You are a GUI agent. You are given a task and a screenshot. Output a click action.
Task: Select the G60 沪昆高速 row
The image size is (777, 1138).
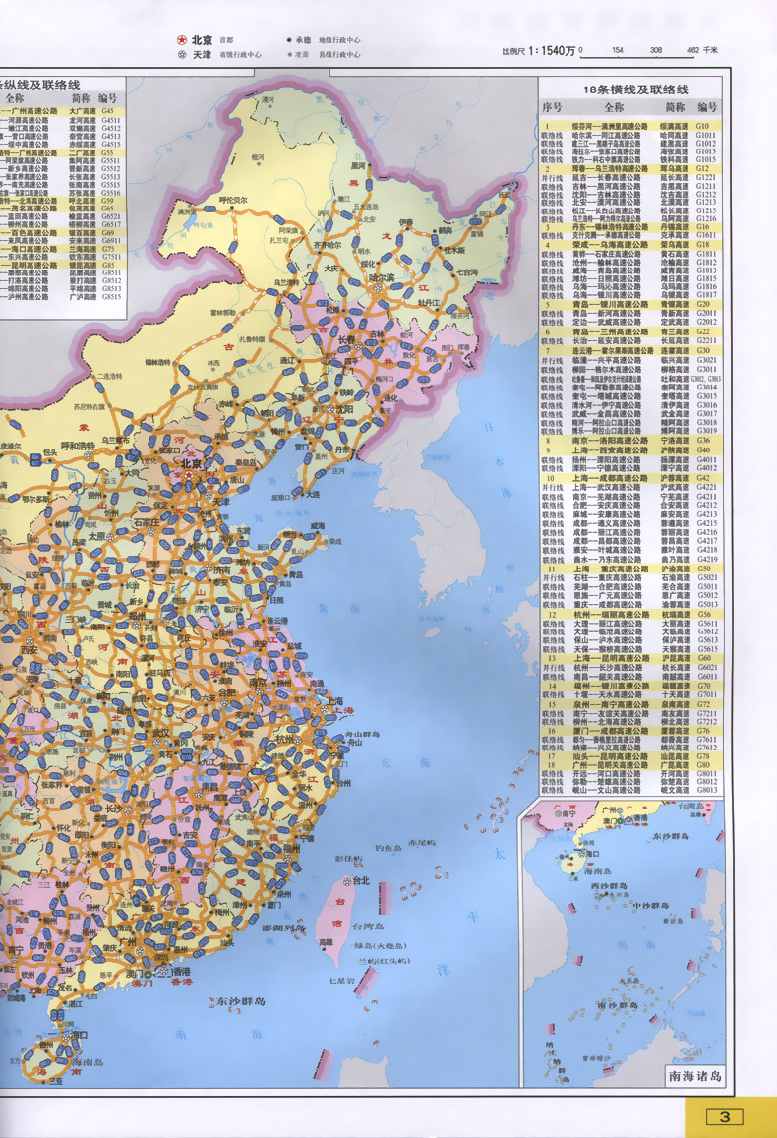(x=630, y=658)
